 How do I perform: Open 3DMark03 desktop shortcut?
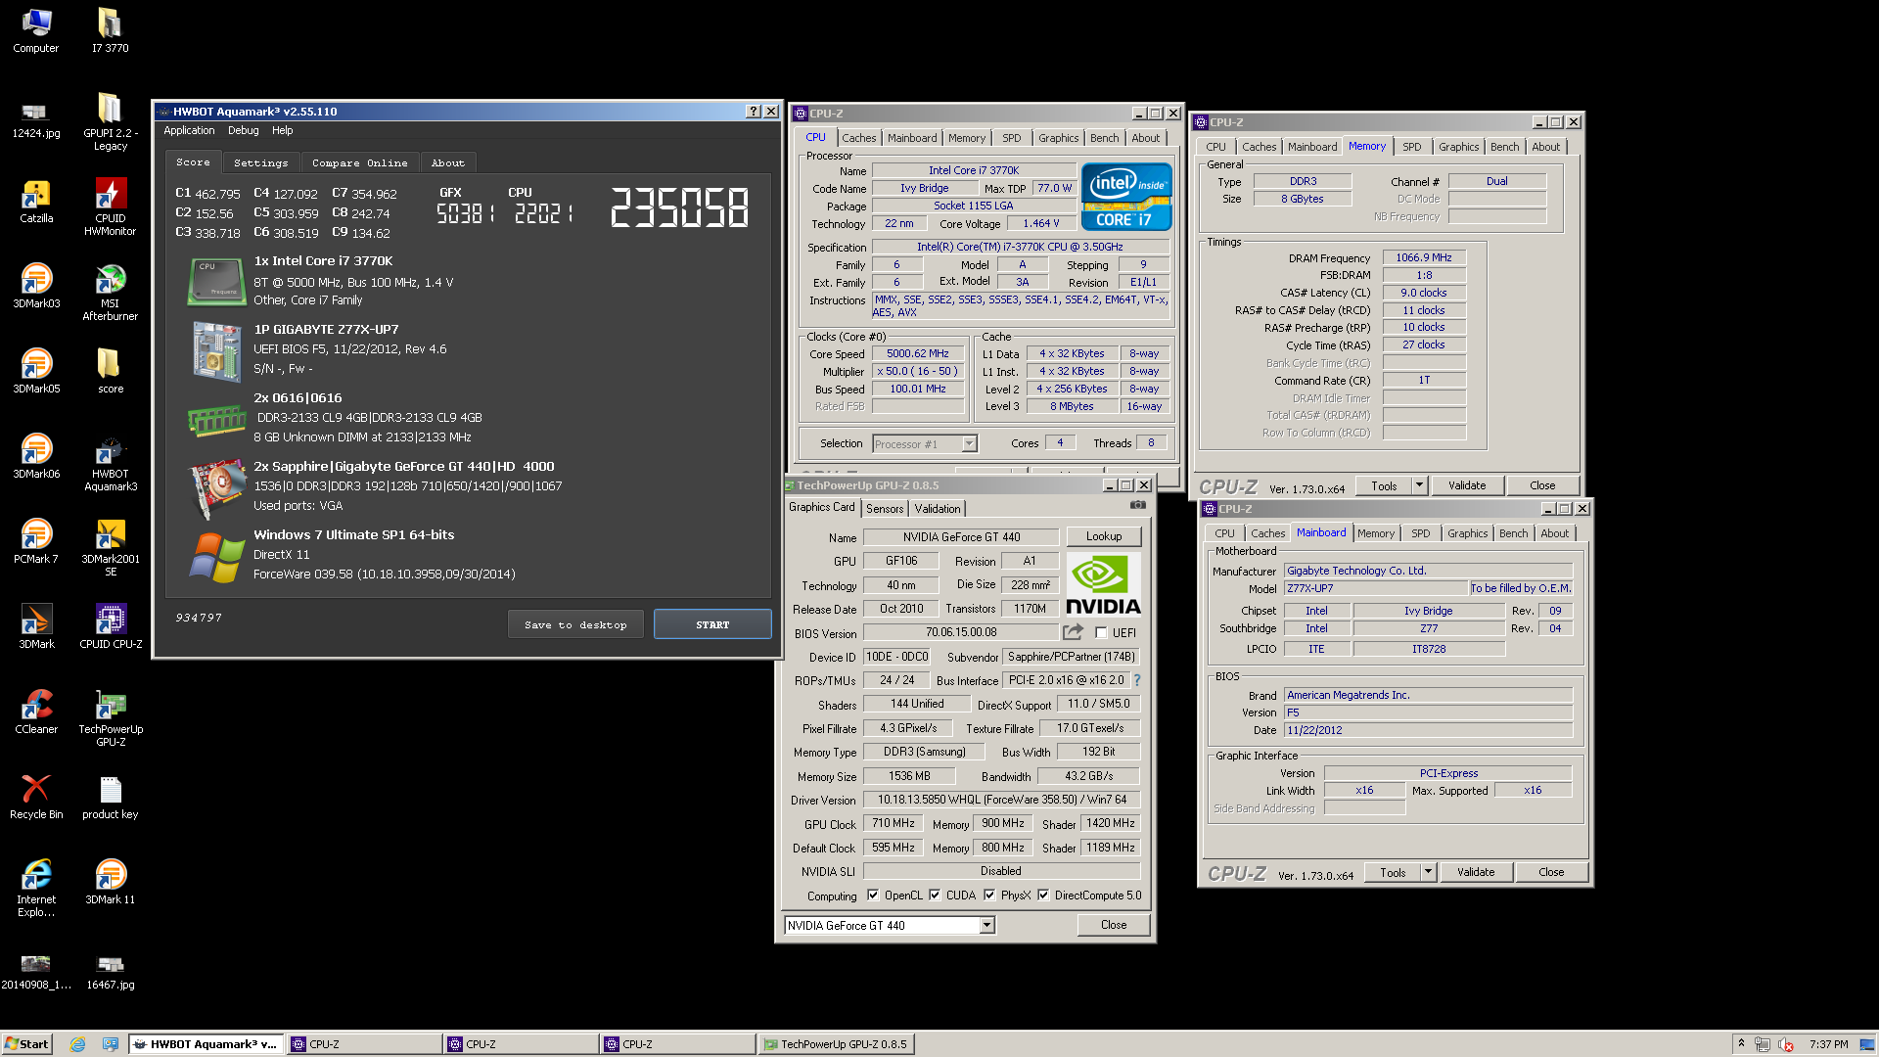tap(36, 286)
